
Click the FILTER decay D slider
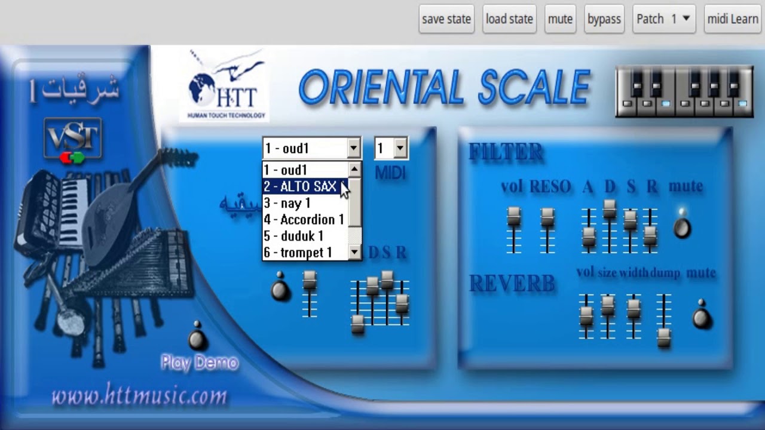pos(609,227)
